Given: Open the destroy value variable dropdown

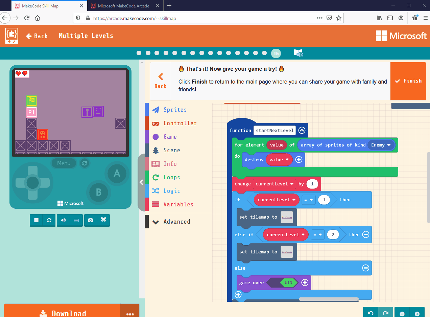Looking at the screenshot, I should click(279, 159).
